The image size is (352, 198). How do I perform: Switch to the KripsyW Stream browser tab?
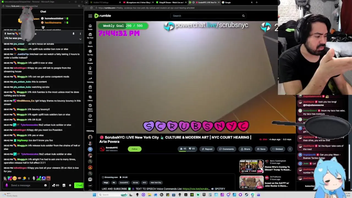click(171, 2)
